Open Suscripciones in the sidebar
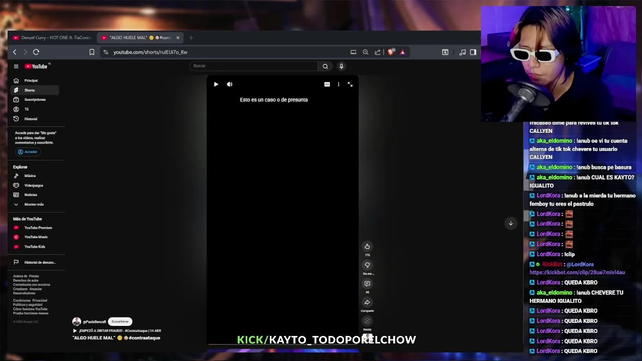This screenshot has width=642, height=361. pyautogui.click(x=35, y=99)
